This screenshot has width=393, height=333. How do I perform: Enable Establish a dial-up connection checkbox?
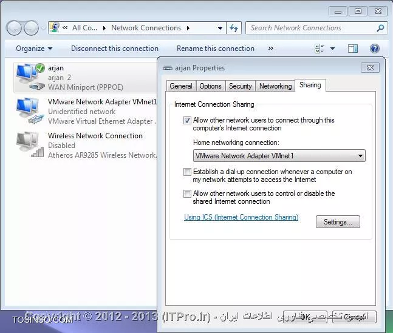pos(187,172)
